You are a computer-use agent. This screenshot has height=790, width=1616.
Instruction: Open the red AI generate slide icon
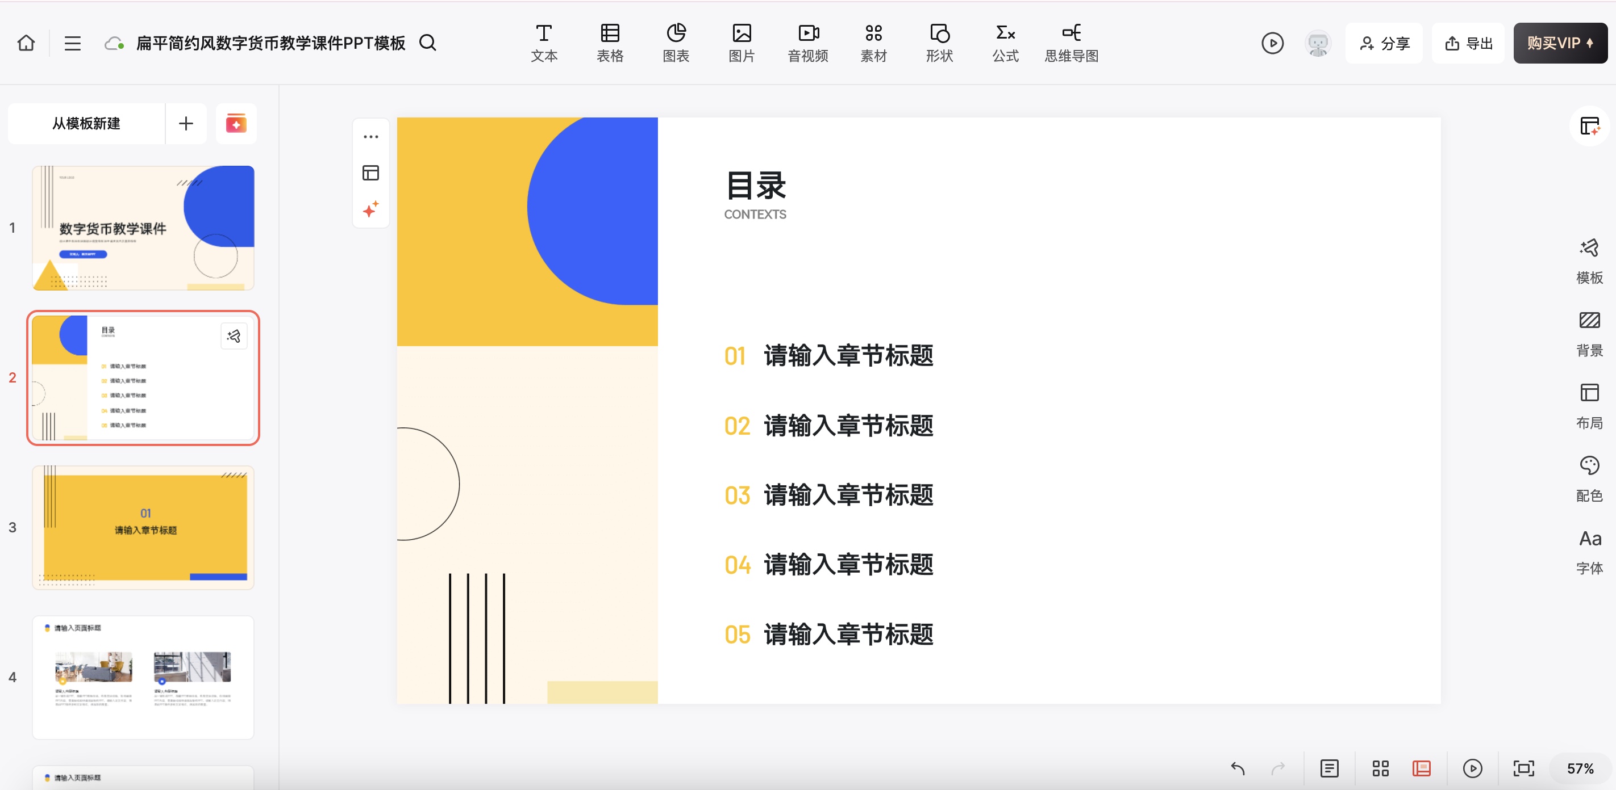[x=236, y=123]
